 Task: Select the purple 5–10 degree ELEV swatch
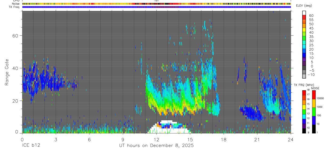click(304, 60)
